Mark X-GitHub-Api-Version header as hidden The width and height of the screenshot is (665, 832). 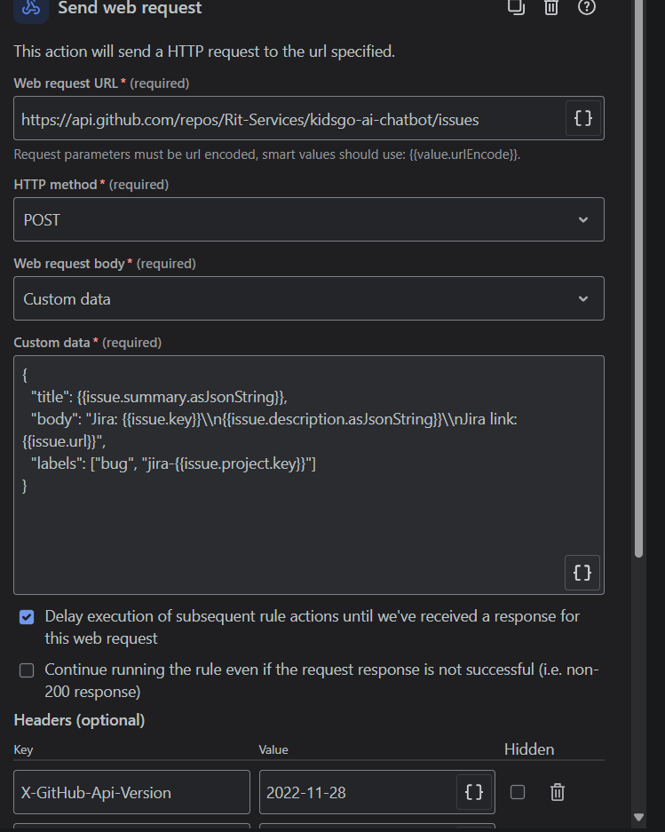(518, 792)
